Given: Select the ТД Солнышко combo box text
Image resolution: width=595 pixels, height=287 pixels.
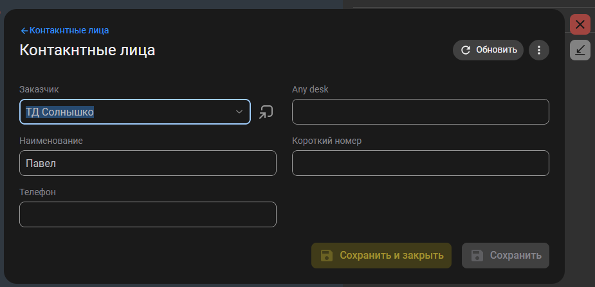Looking at the screenshot, I should click(x=60, y=112).
